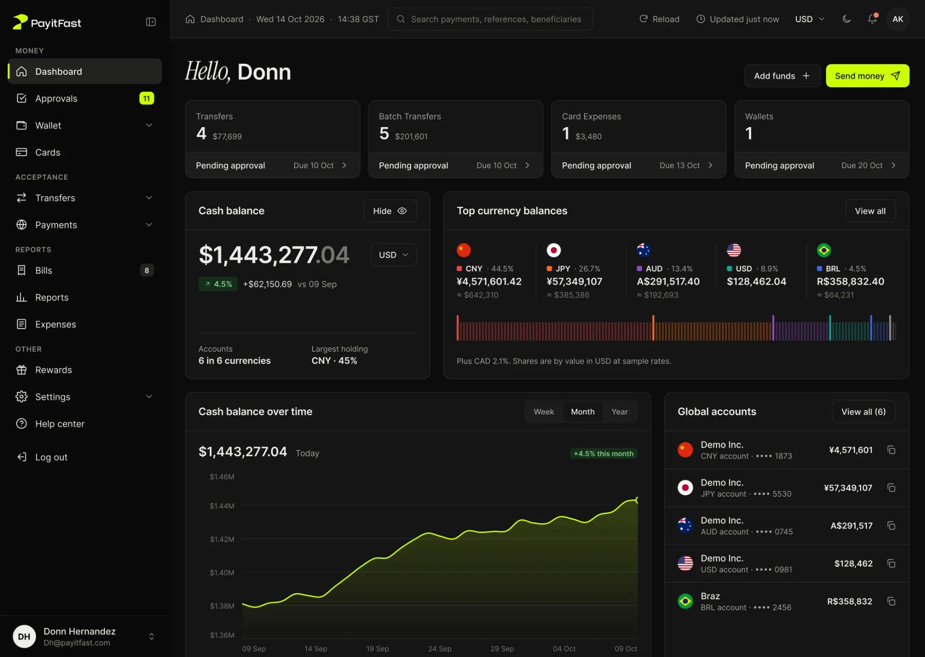This screenshot has width=925, height=657.
Task: Click the CNY red segment of balance bar
Action: (x=554, y=328)
